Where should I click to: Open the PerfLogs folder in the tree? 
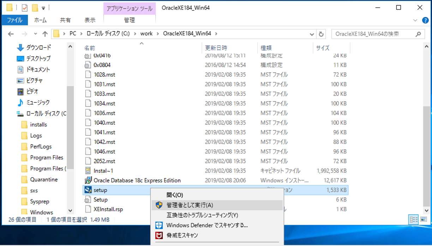point(41,147)
